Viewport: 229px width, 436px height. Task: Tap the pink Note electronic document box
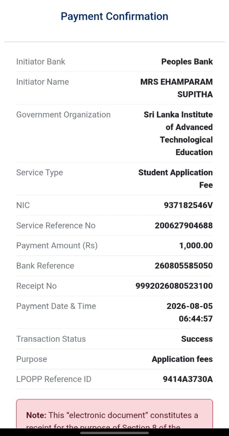click(114, 414)
